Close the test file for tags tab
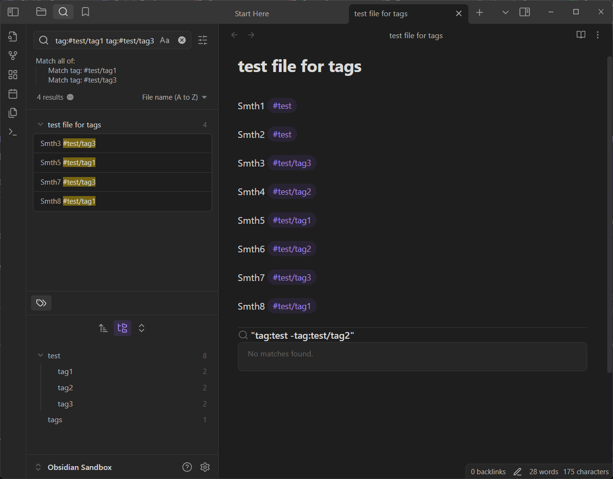Screen dimensions: 613x479 pyautogui.click(x=459, y=14)
